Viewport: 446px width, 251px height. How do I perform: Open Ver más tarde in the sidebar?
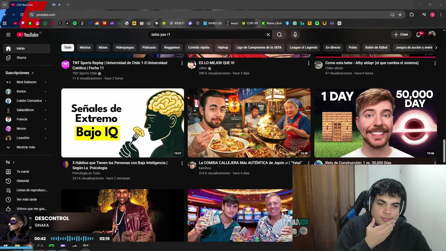[26, 199]
